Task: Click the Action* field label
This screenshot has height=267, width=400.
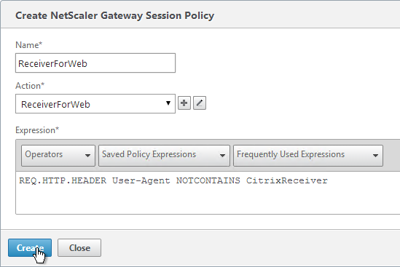Action: click(x=30, y=86)
